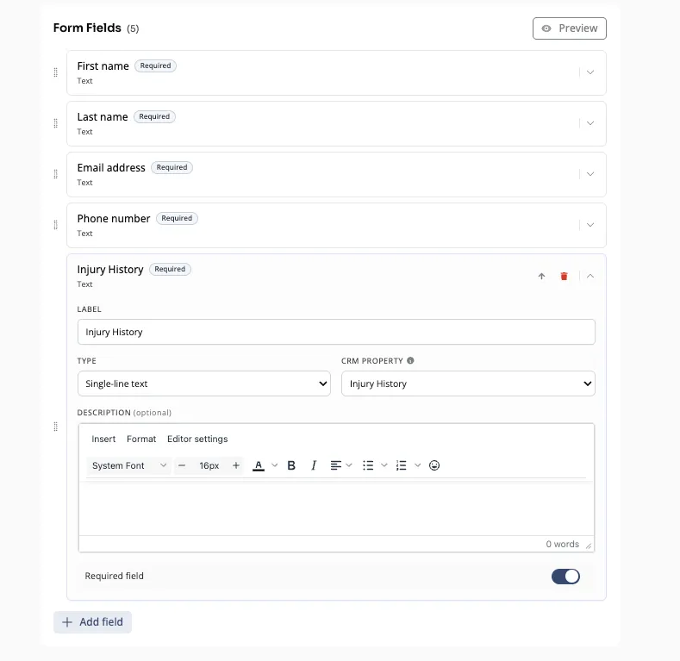Viewport: 680px width, 661px height.
Task: Decrease font size with minus
Action: 182,465
